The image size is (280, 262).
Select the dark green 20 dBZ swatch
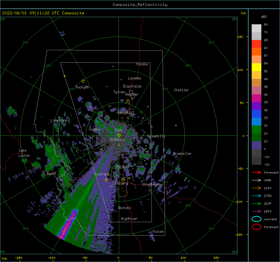pos(256,137)
